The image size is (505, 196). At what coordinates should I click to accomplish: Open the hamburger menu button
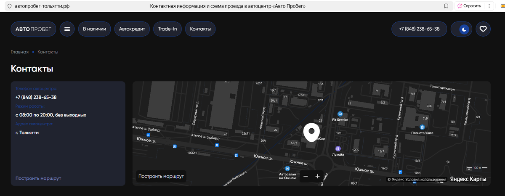[67, 29]
